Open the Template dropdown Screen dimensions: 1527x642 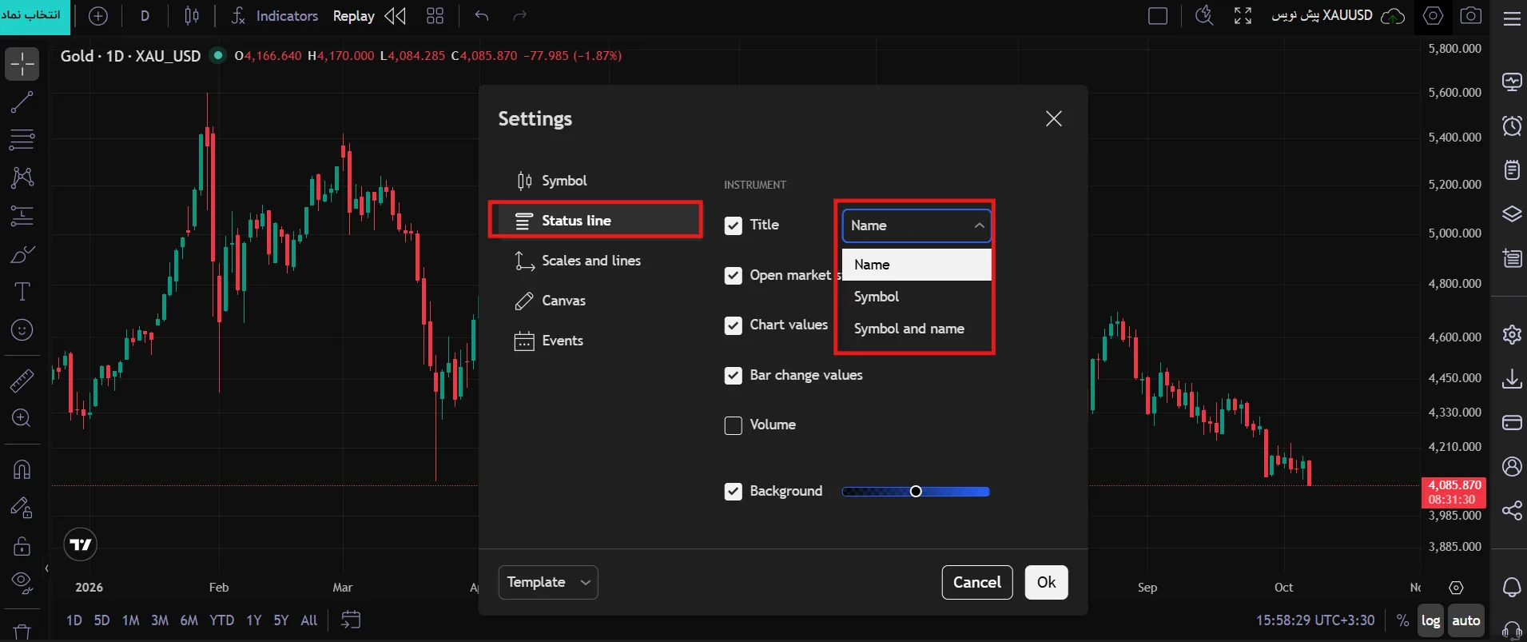coord(548,582)
